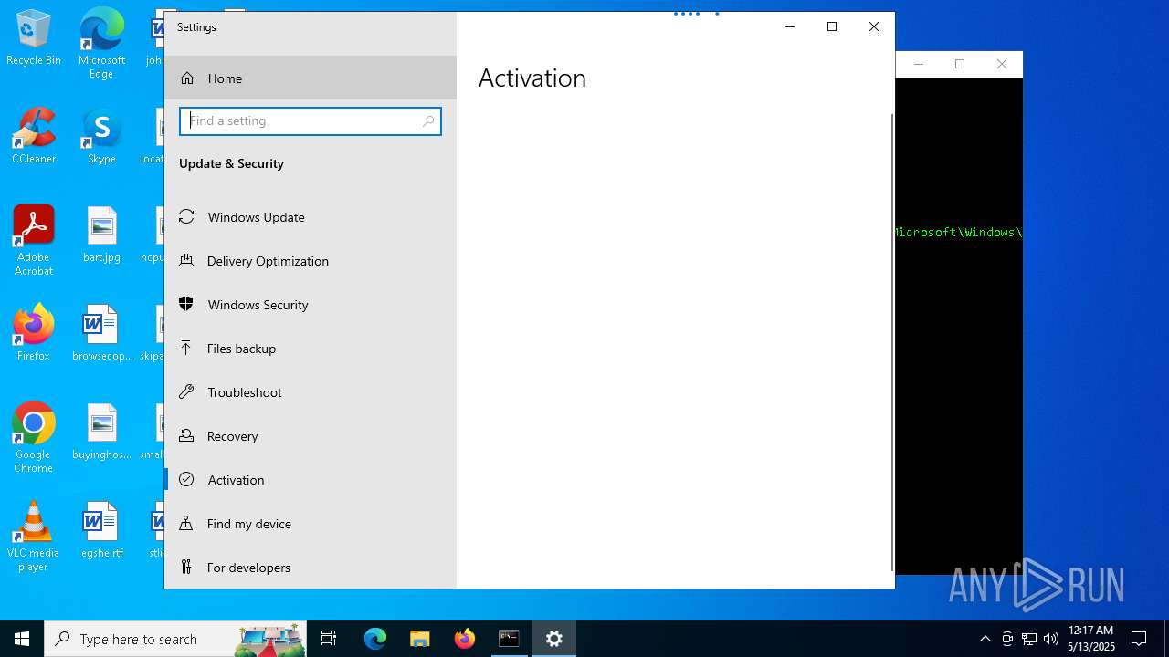Click the Activation checkmark circle icon

(x=186, y=479)
